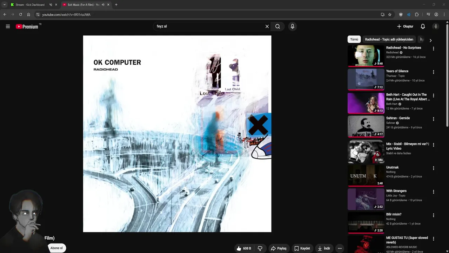
Task: Go to Thurisaz - Topic channel name
Action: tap(395, 76)
